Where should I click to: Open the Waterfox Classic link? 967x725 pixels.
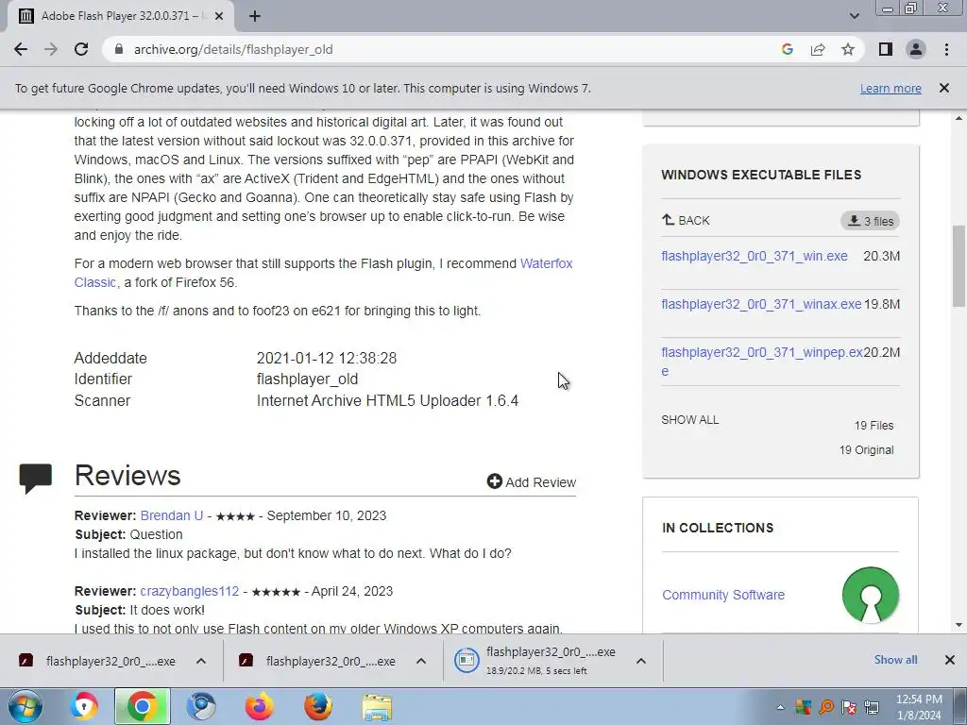point(323,273)
